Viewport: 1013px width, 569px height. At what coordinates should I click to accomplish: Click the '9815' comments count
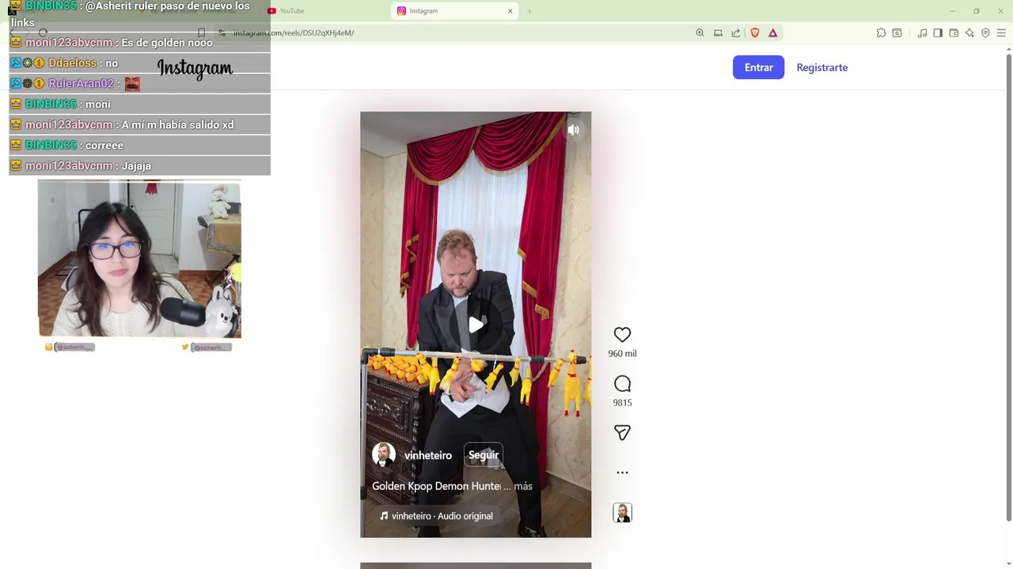[x=622, y=402]
